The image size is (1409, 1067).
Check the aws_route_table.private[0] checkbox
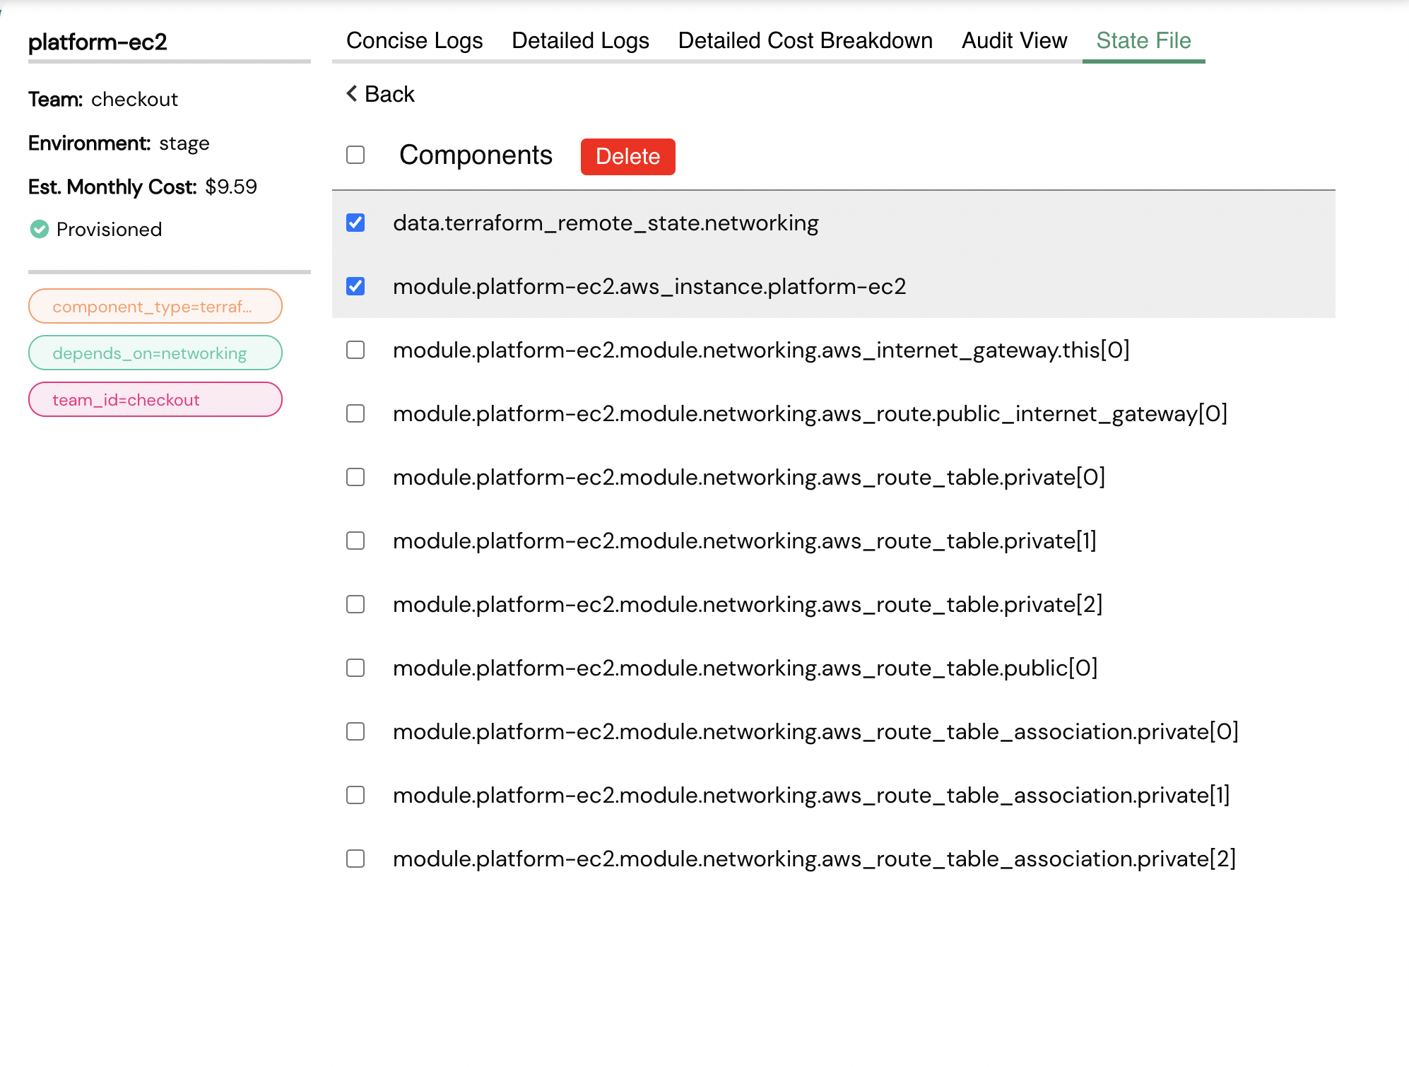355,477
